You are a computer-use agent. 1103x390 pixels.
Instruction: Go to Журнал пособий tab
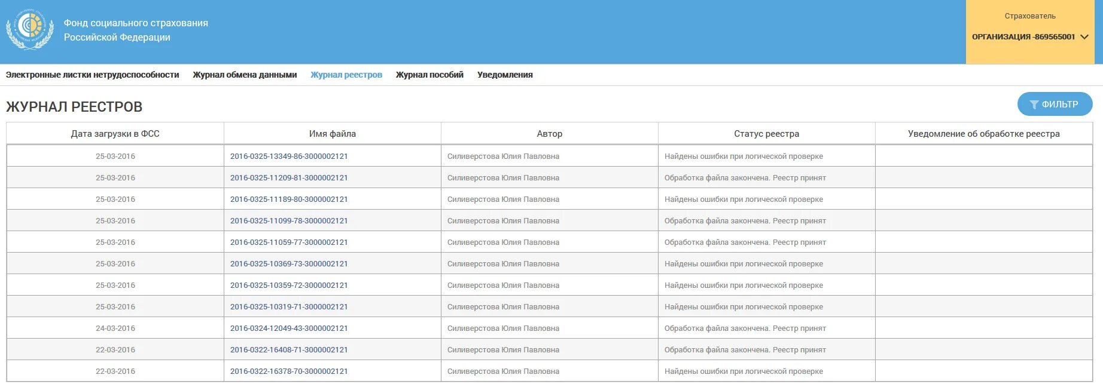coord(429,75)
